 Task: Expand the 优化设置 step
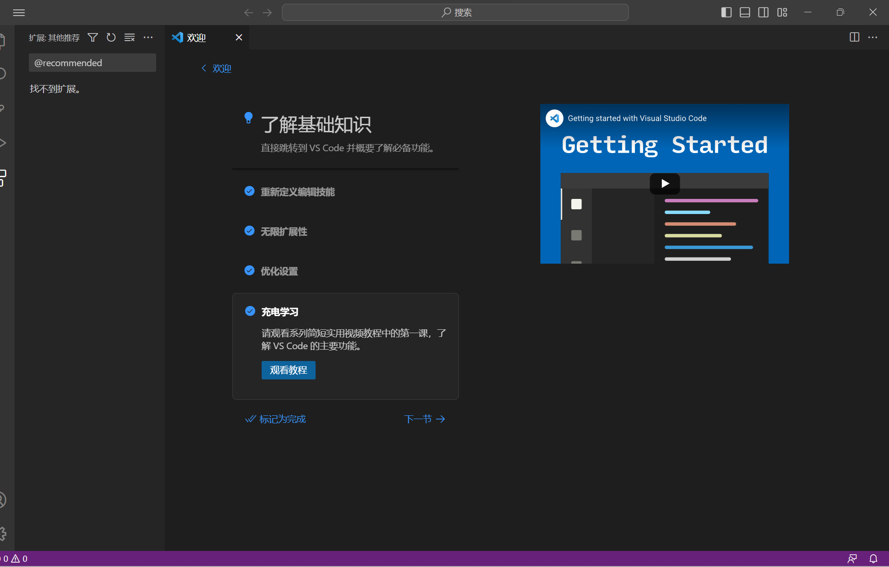pos(279,271)
